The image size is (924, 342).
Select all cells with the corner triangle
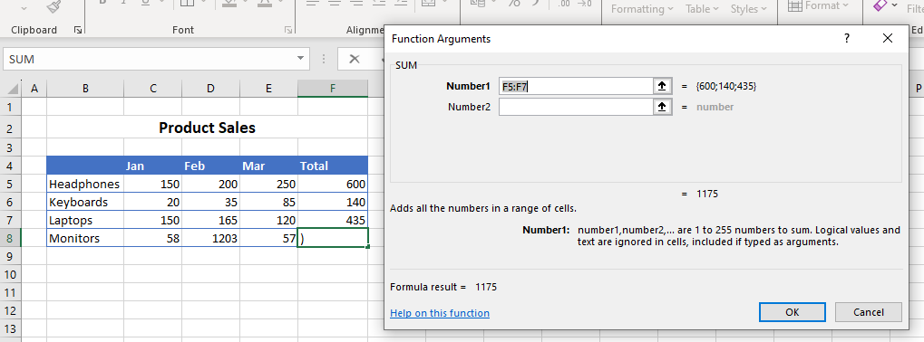[13, 90]
